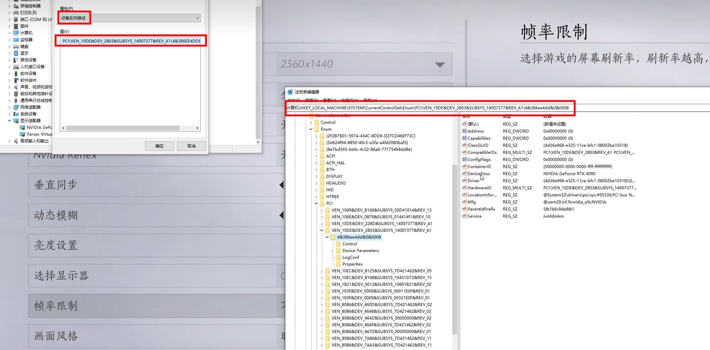710x350 pixels.
Task: Click the Address DWORD value icon
Action: [x=464, y=131]
